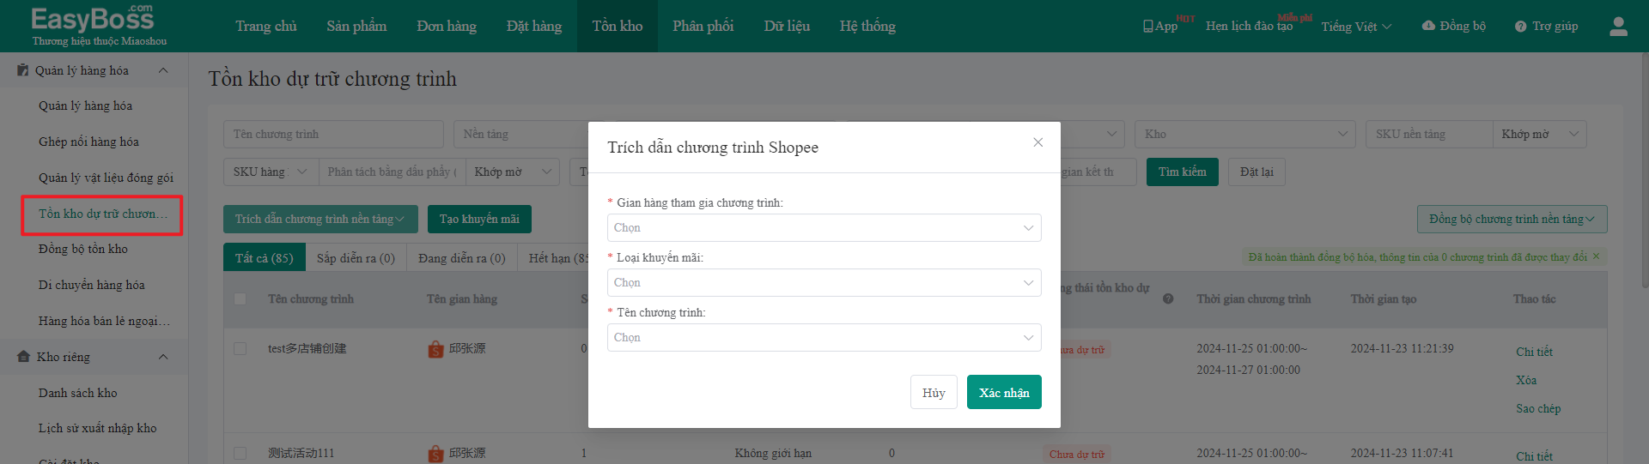Open Trích dẫn chương trình nền tảng dropdown

pyautogui.click(x=320, y=219)
